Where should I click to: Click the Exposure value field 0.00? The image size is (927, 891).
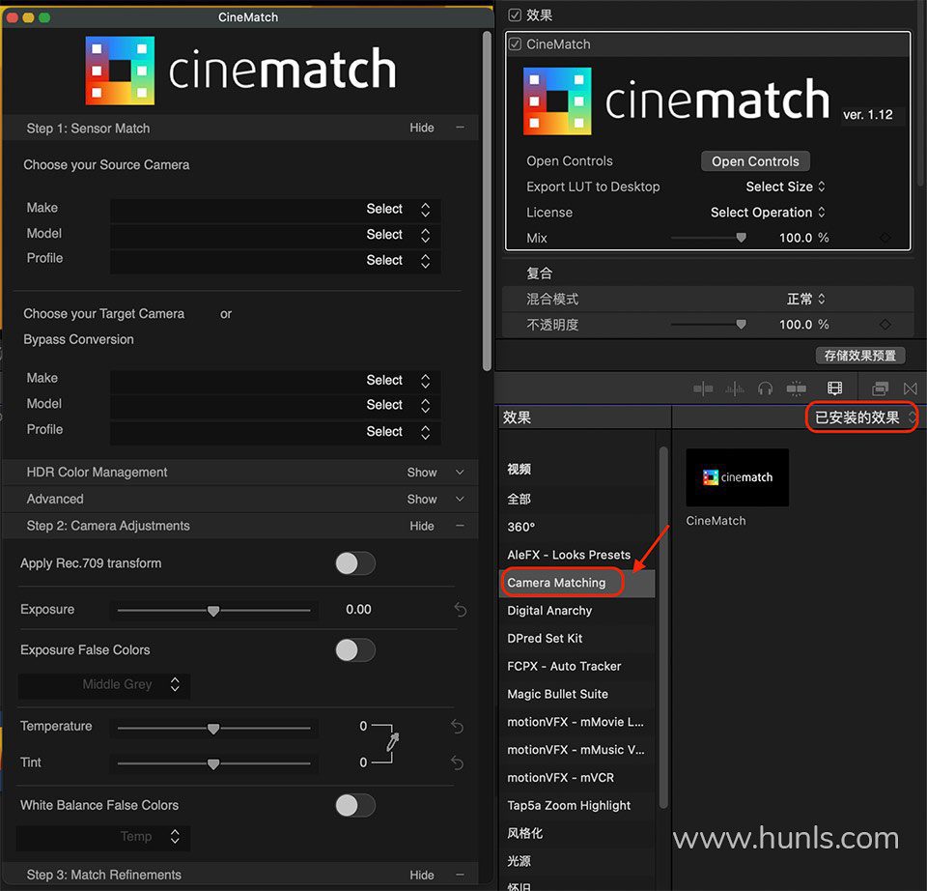(x=358, y=610)
